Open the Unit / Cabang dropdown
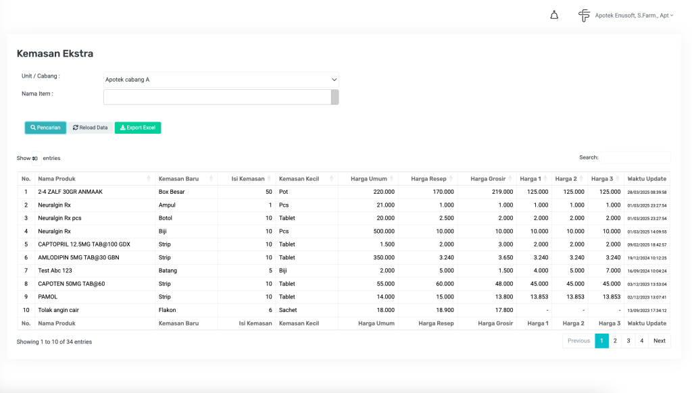This screenshot has width=692, height=393. pyautogui.click(x=221, y=80)
